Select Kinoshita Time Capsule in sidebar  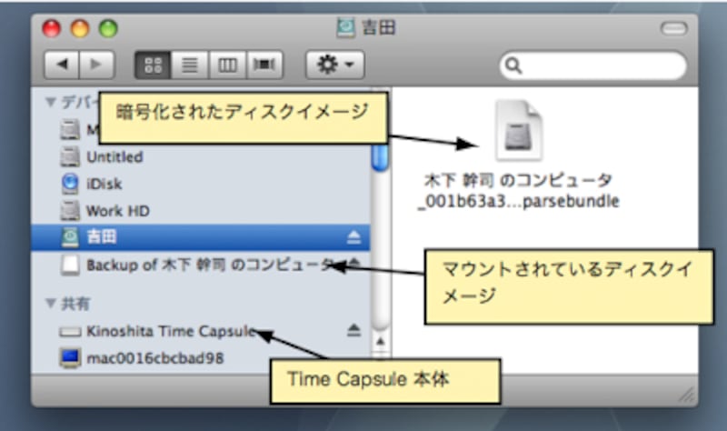click(x=203, y=331)
